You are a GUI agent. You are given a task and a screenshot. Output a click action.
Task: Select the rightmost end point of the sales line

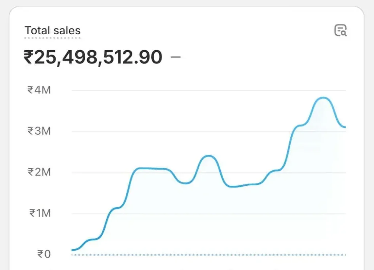coord(345,127)
